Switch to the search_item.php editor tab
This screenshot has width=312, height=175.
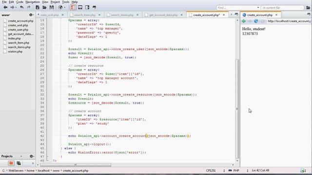click(84, 15)
